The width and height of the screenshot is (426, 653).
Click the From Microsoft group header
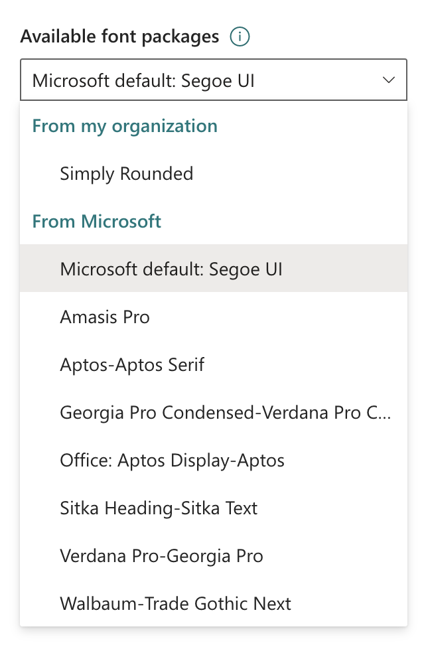coord(97,222)
